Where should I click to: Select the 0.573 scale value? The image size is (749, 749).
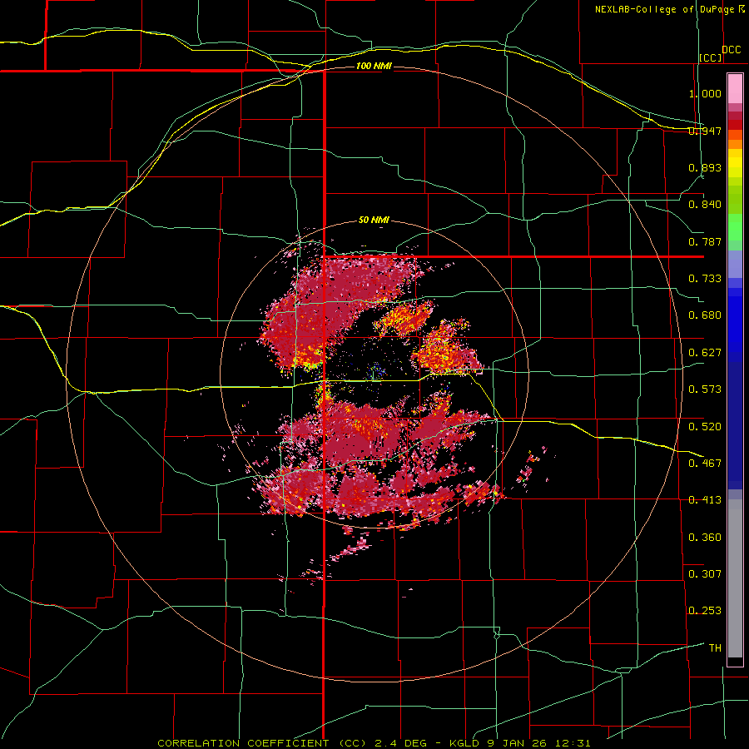point(705,389)
